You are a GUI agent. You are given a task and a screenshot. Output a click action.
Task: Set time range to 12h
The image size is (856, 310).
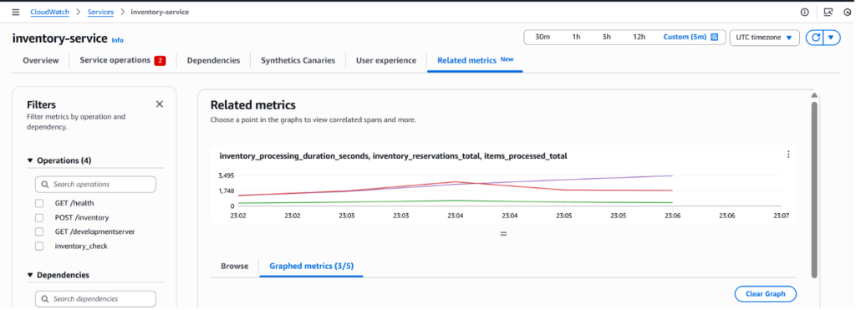pyautogui.click(x=639, y=37)
